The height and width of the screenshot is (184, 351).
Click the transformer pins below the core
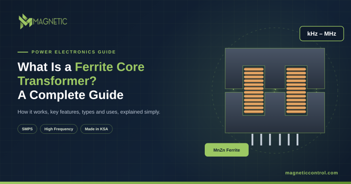point(275,140)
